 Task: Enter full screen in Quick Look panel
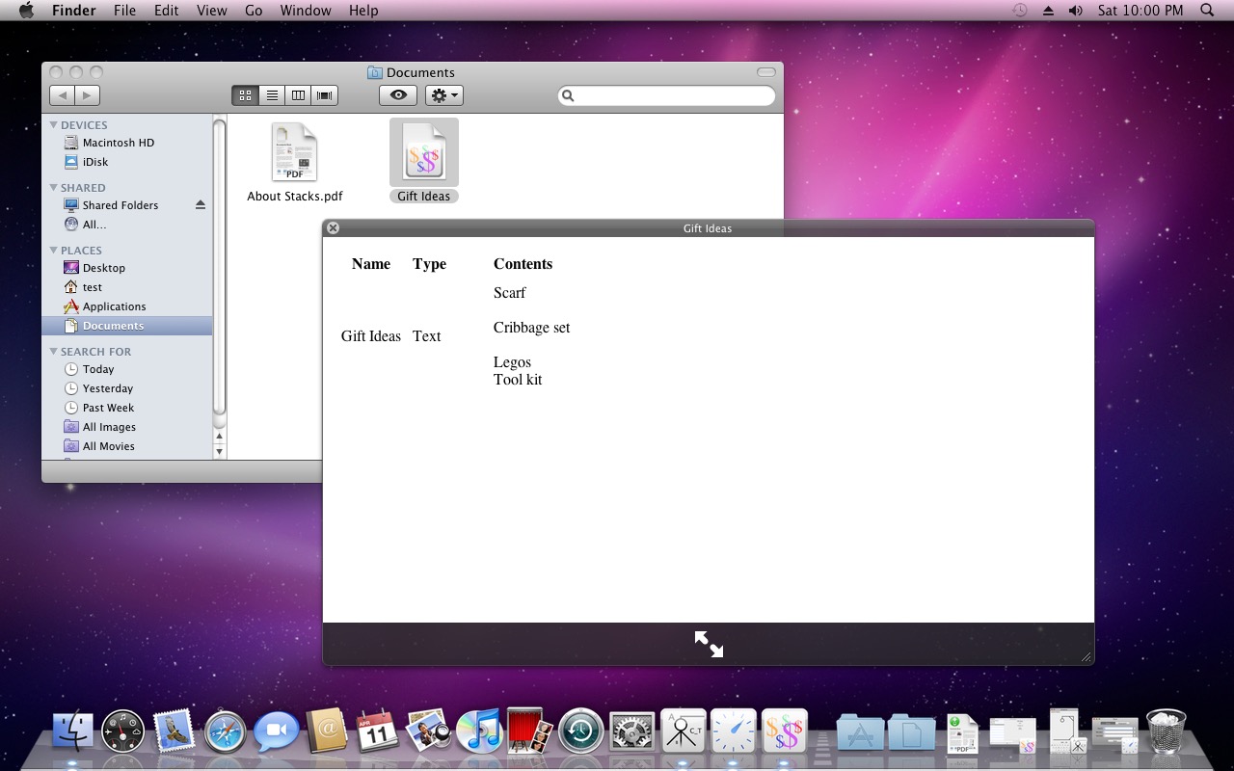(x=709, y=644)
